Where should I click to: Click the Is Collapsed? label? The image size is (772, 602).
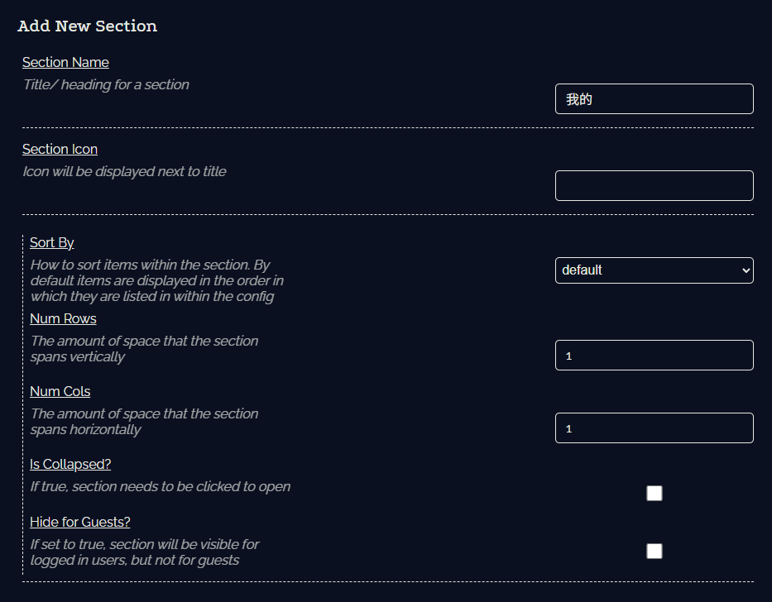(70, 464)
